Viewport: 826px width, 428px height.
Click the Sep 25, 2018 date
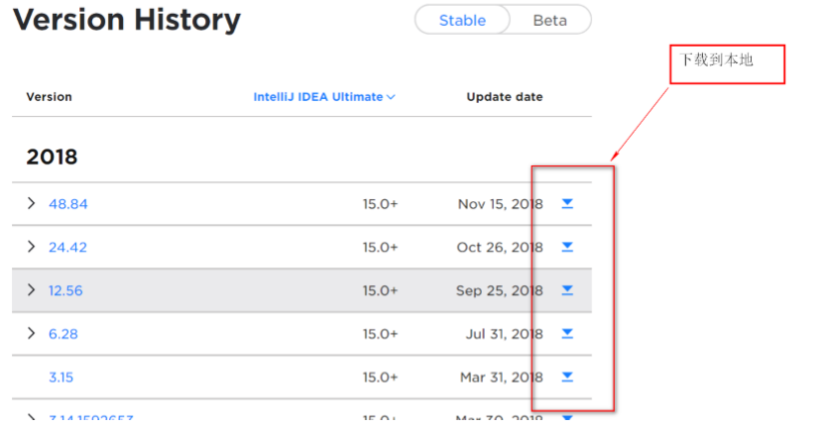pyautogui.click(x=499, y=290)
